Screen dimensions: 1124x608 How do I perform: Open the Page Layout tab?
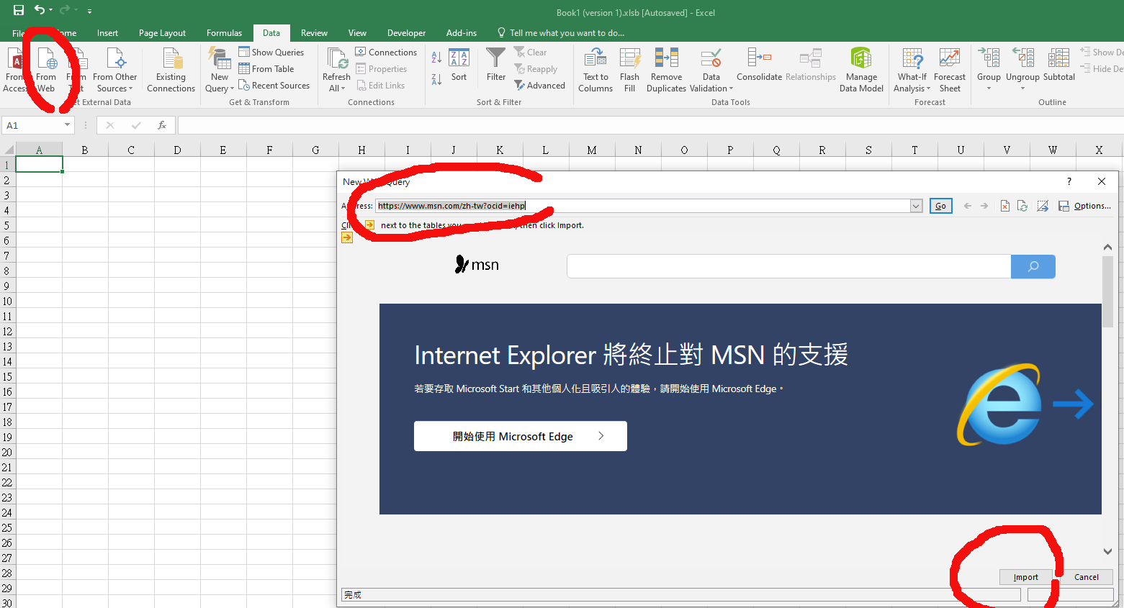162,33
